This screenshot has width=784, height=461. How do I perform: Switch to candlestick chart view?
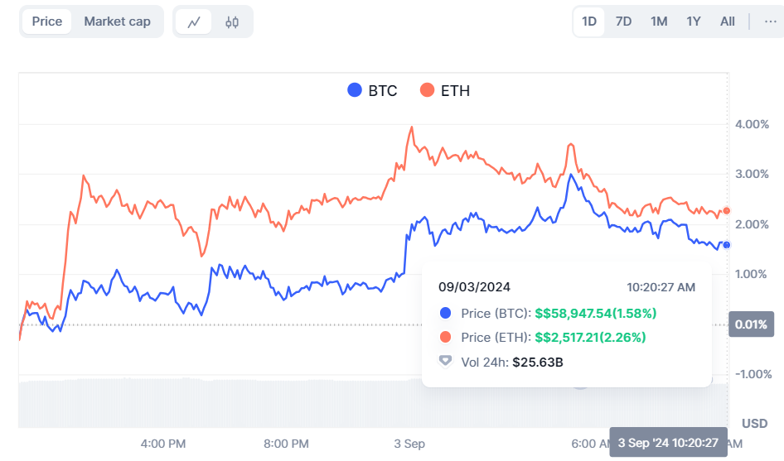[231, 22]
